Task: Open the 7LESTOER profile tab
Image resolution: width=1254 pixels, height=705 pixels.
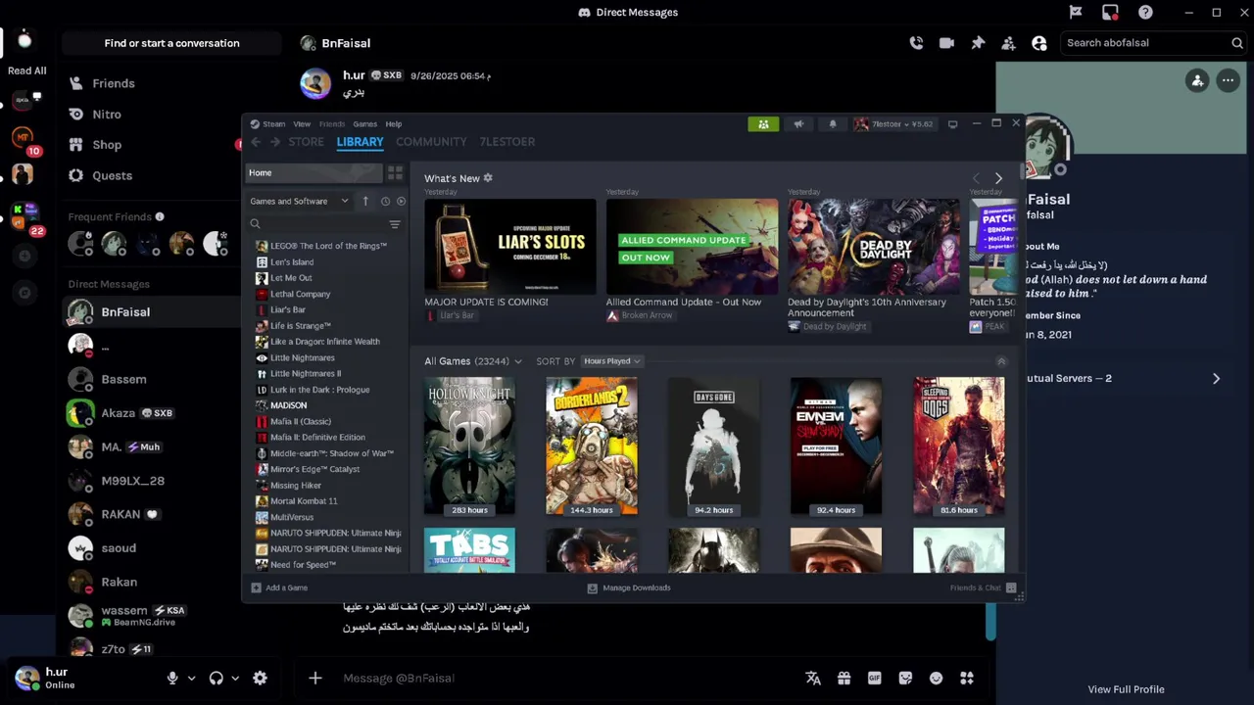Action: coord(506,142)
